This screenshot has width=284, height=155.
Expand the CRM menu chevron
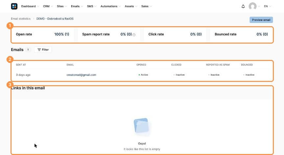coord(52,6)
